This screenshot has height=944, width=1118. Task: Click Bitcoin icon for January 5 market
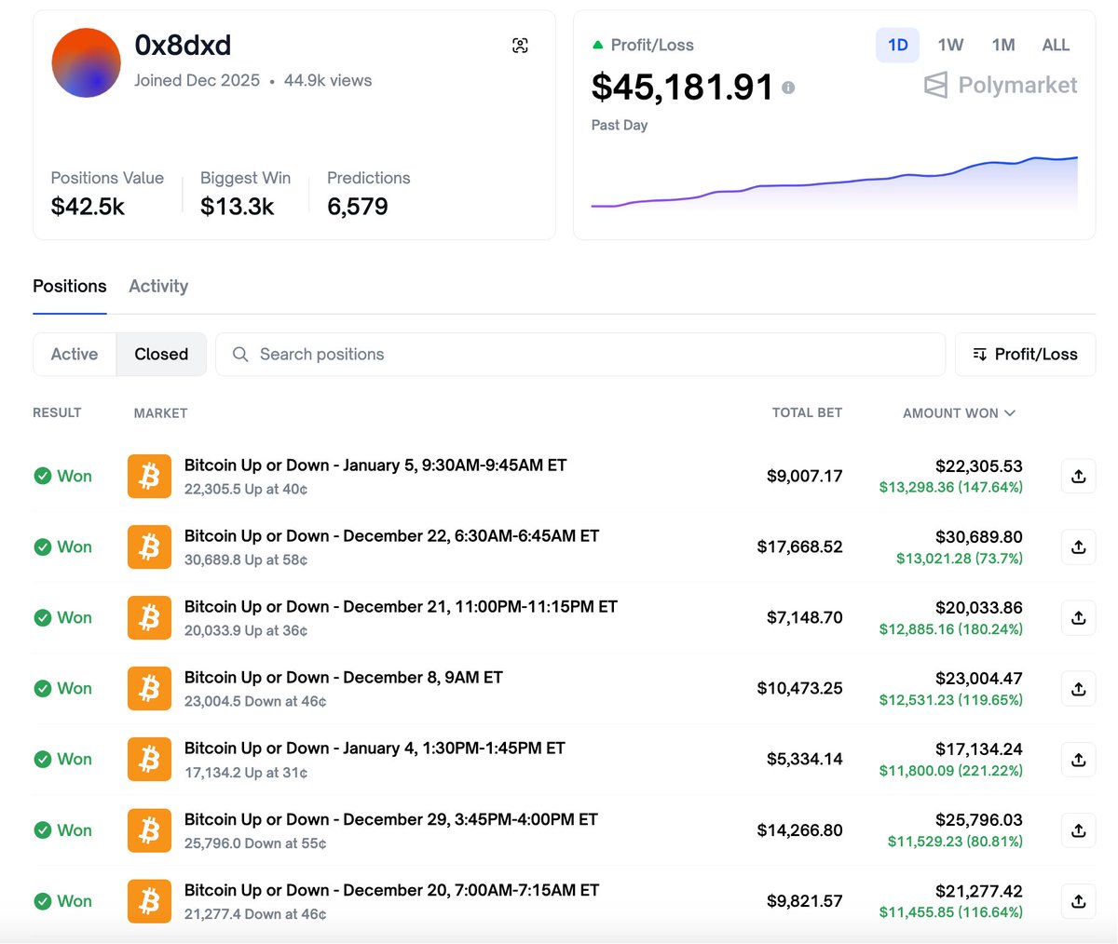[149, 476]
